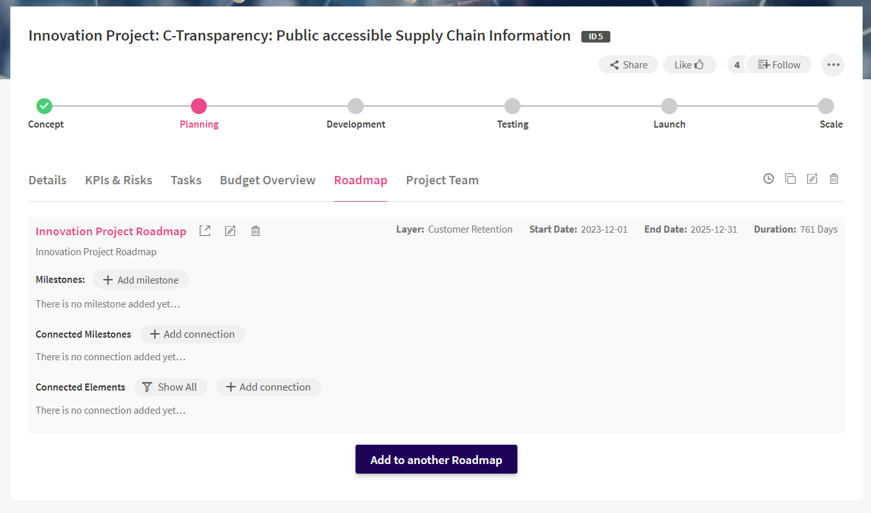Toggle Follow for this project
This screenshot has width=871, height=513.
pos(779,64)
